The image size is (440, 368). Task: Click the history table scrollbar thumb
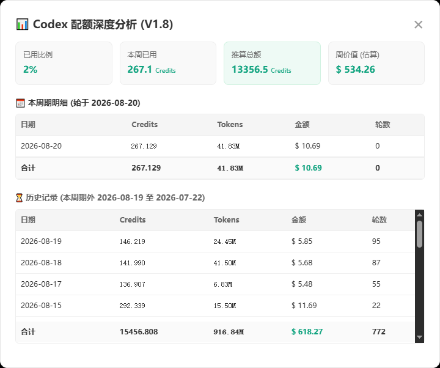click(x=419, y=234)
